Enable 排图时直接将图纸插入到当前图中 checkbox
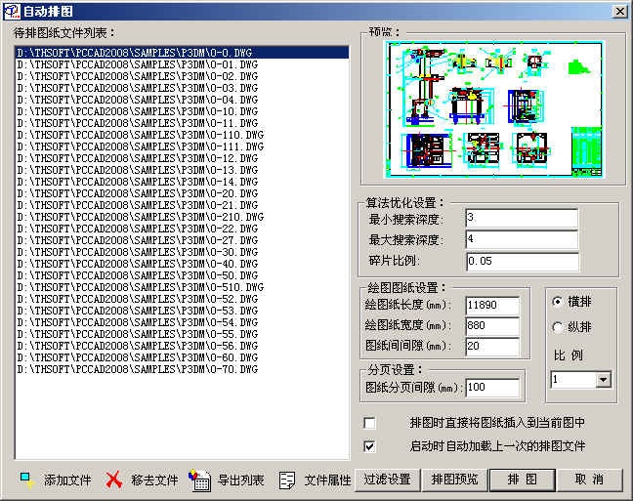This screenshot has width=633, height=501. [x=369, y=424]
